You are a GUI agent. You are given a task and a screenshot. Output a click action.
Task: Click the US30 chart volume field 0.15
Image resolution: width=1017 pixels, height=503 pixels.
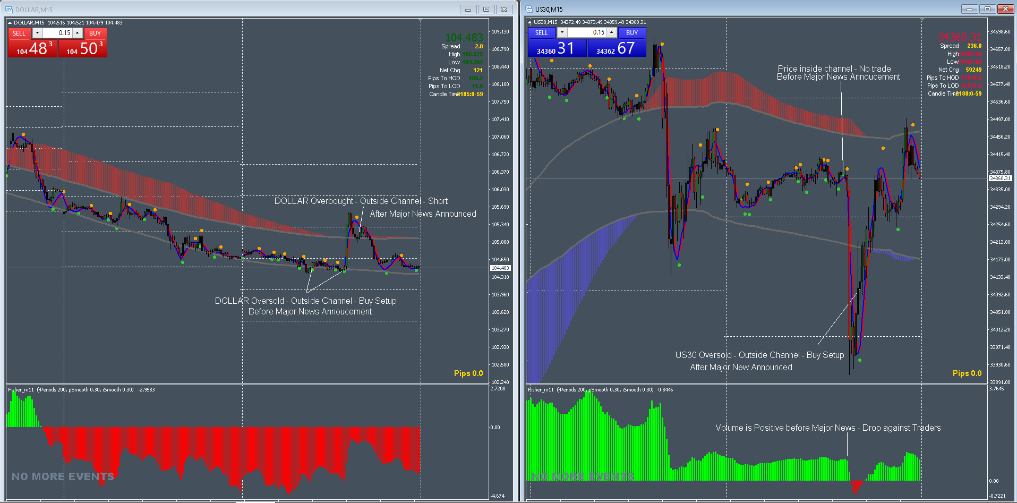coord(587,32)
